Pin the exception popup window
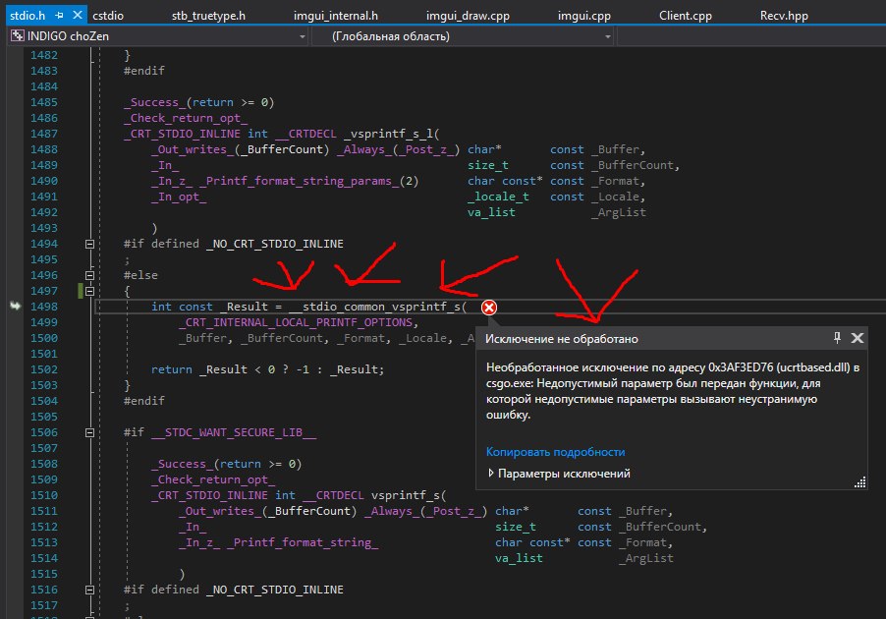 pos(837,338)
